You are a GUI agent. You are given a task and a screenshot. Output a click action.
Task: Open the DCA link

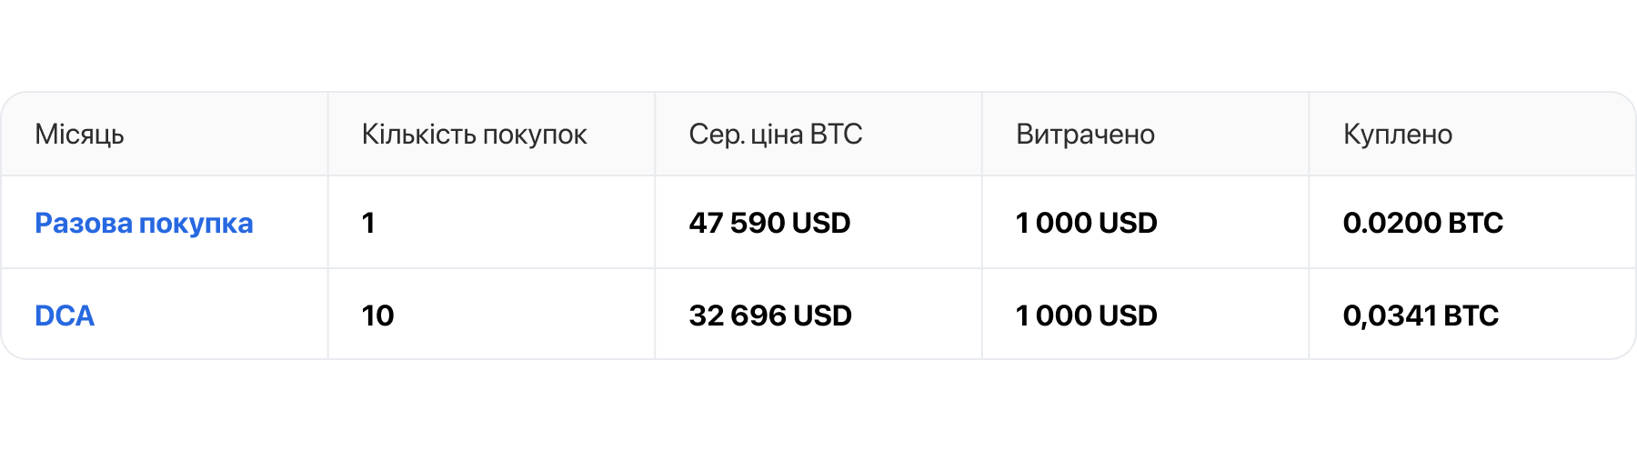point(65,316)
